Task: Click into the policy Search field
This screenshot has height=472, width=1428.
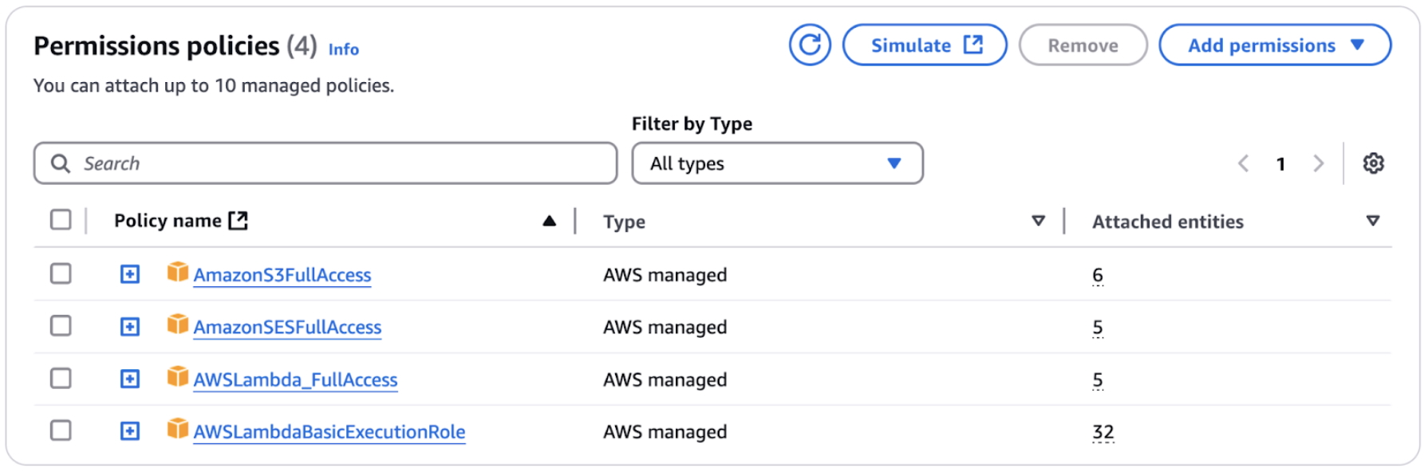Action: click(x=325, y=163)
